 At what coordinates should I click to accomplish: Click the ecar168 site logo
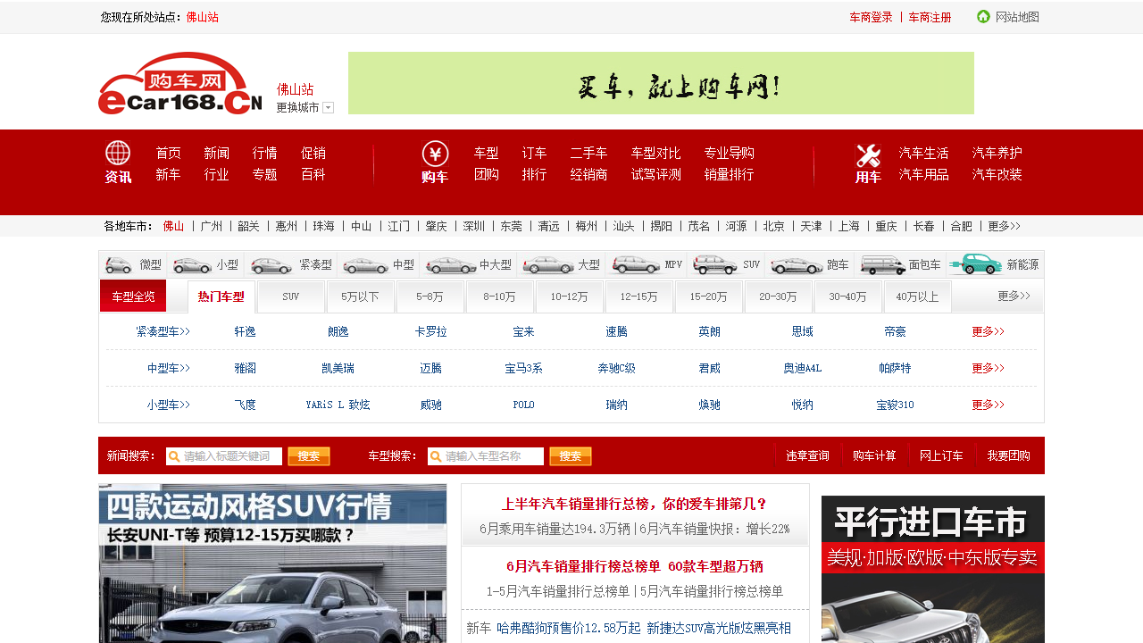coord(179,83)
